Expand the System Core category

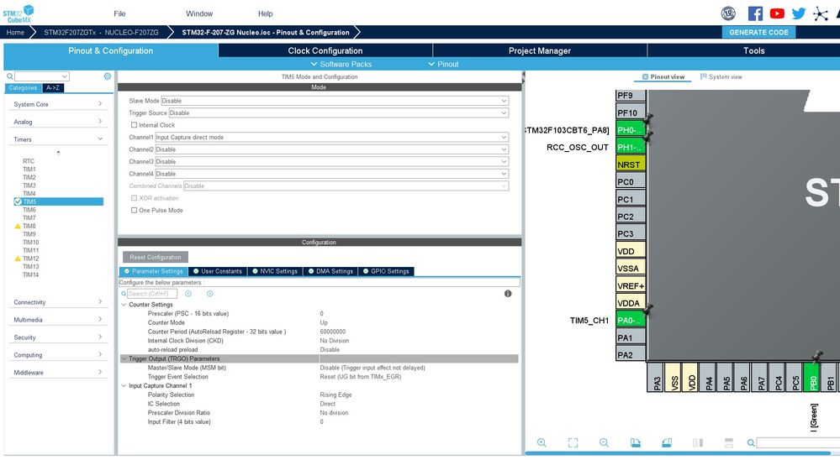58,104
